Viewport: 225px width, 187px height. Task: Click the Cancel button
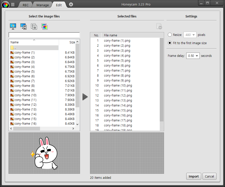(x=209, y=176)
